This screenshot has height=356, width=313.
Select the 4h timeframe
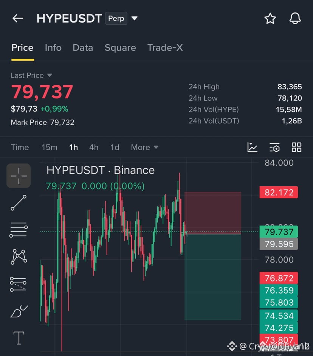point(94,147)
